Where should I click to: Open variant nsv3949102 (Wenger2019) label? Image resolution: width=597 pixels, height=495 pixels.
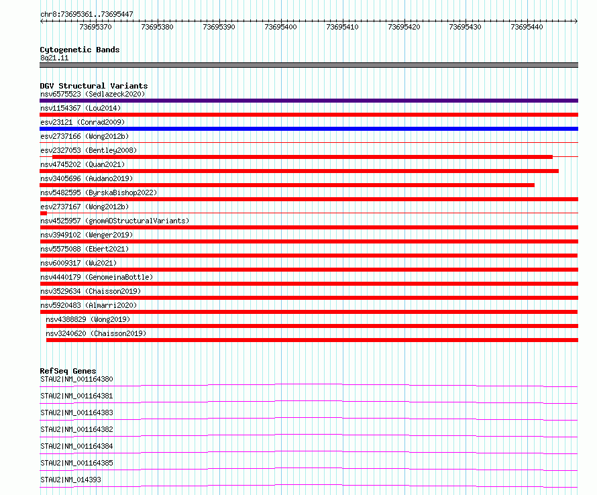(87, 235)
